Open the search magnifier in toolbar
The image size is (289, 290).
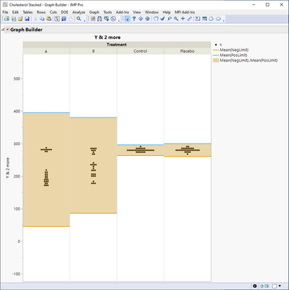(79, 19)
